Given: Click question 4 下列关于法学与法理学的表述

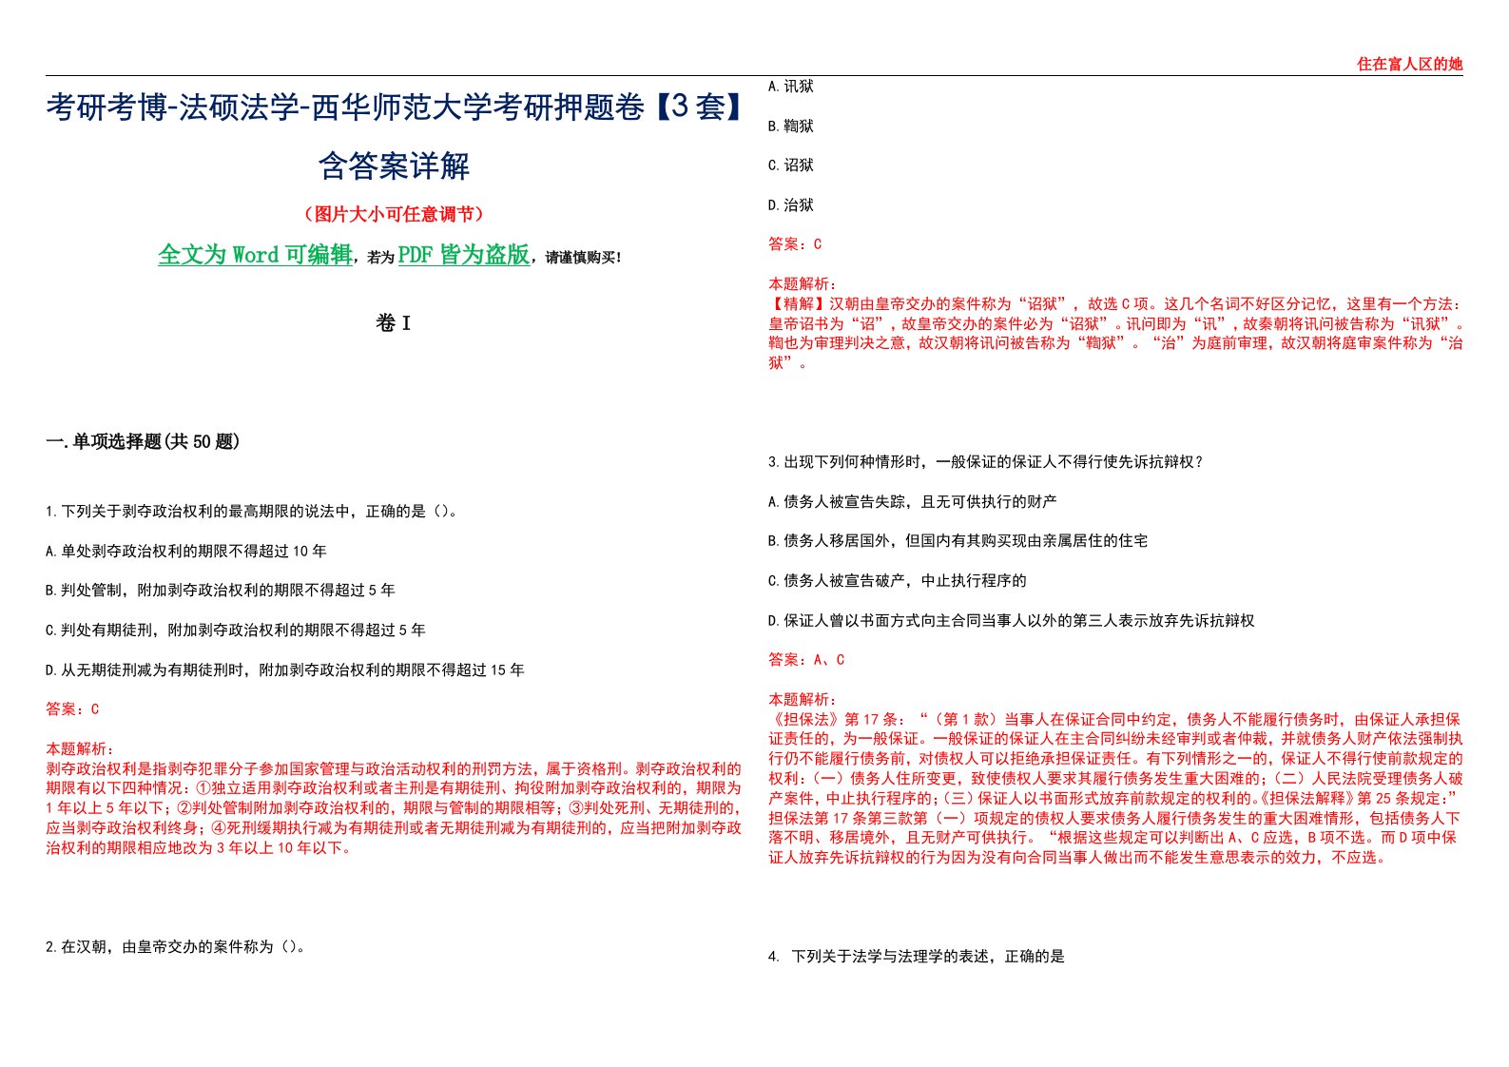Looking at the screenshot, I should (x=917, y=957).
